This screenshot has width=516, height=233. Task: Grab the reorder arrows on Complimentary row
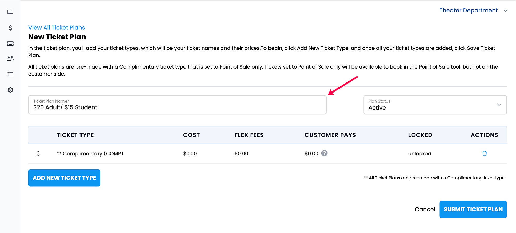pyautogui.click(x=38, y=154)
